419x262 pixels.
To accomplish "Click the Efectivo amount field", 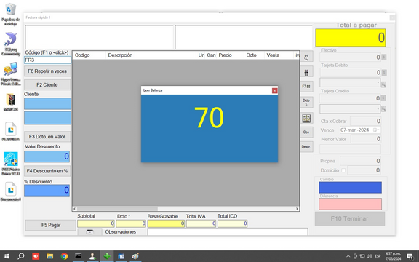I will (x=350, y=57).
